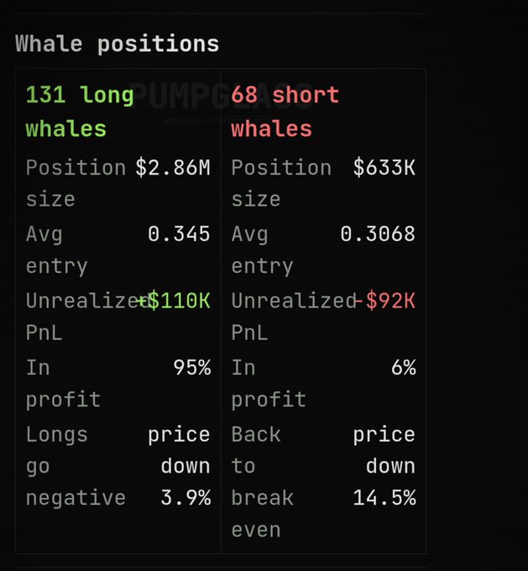Click the short whales Position size label
This screenshot has width=528, height=571.
[281, 183]
